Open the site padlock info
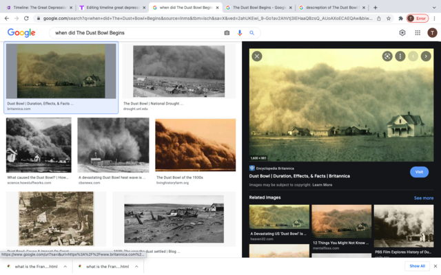441x275 pixels. pos(39,19)
